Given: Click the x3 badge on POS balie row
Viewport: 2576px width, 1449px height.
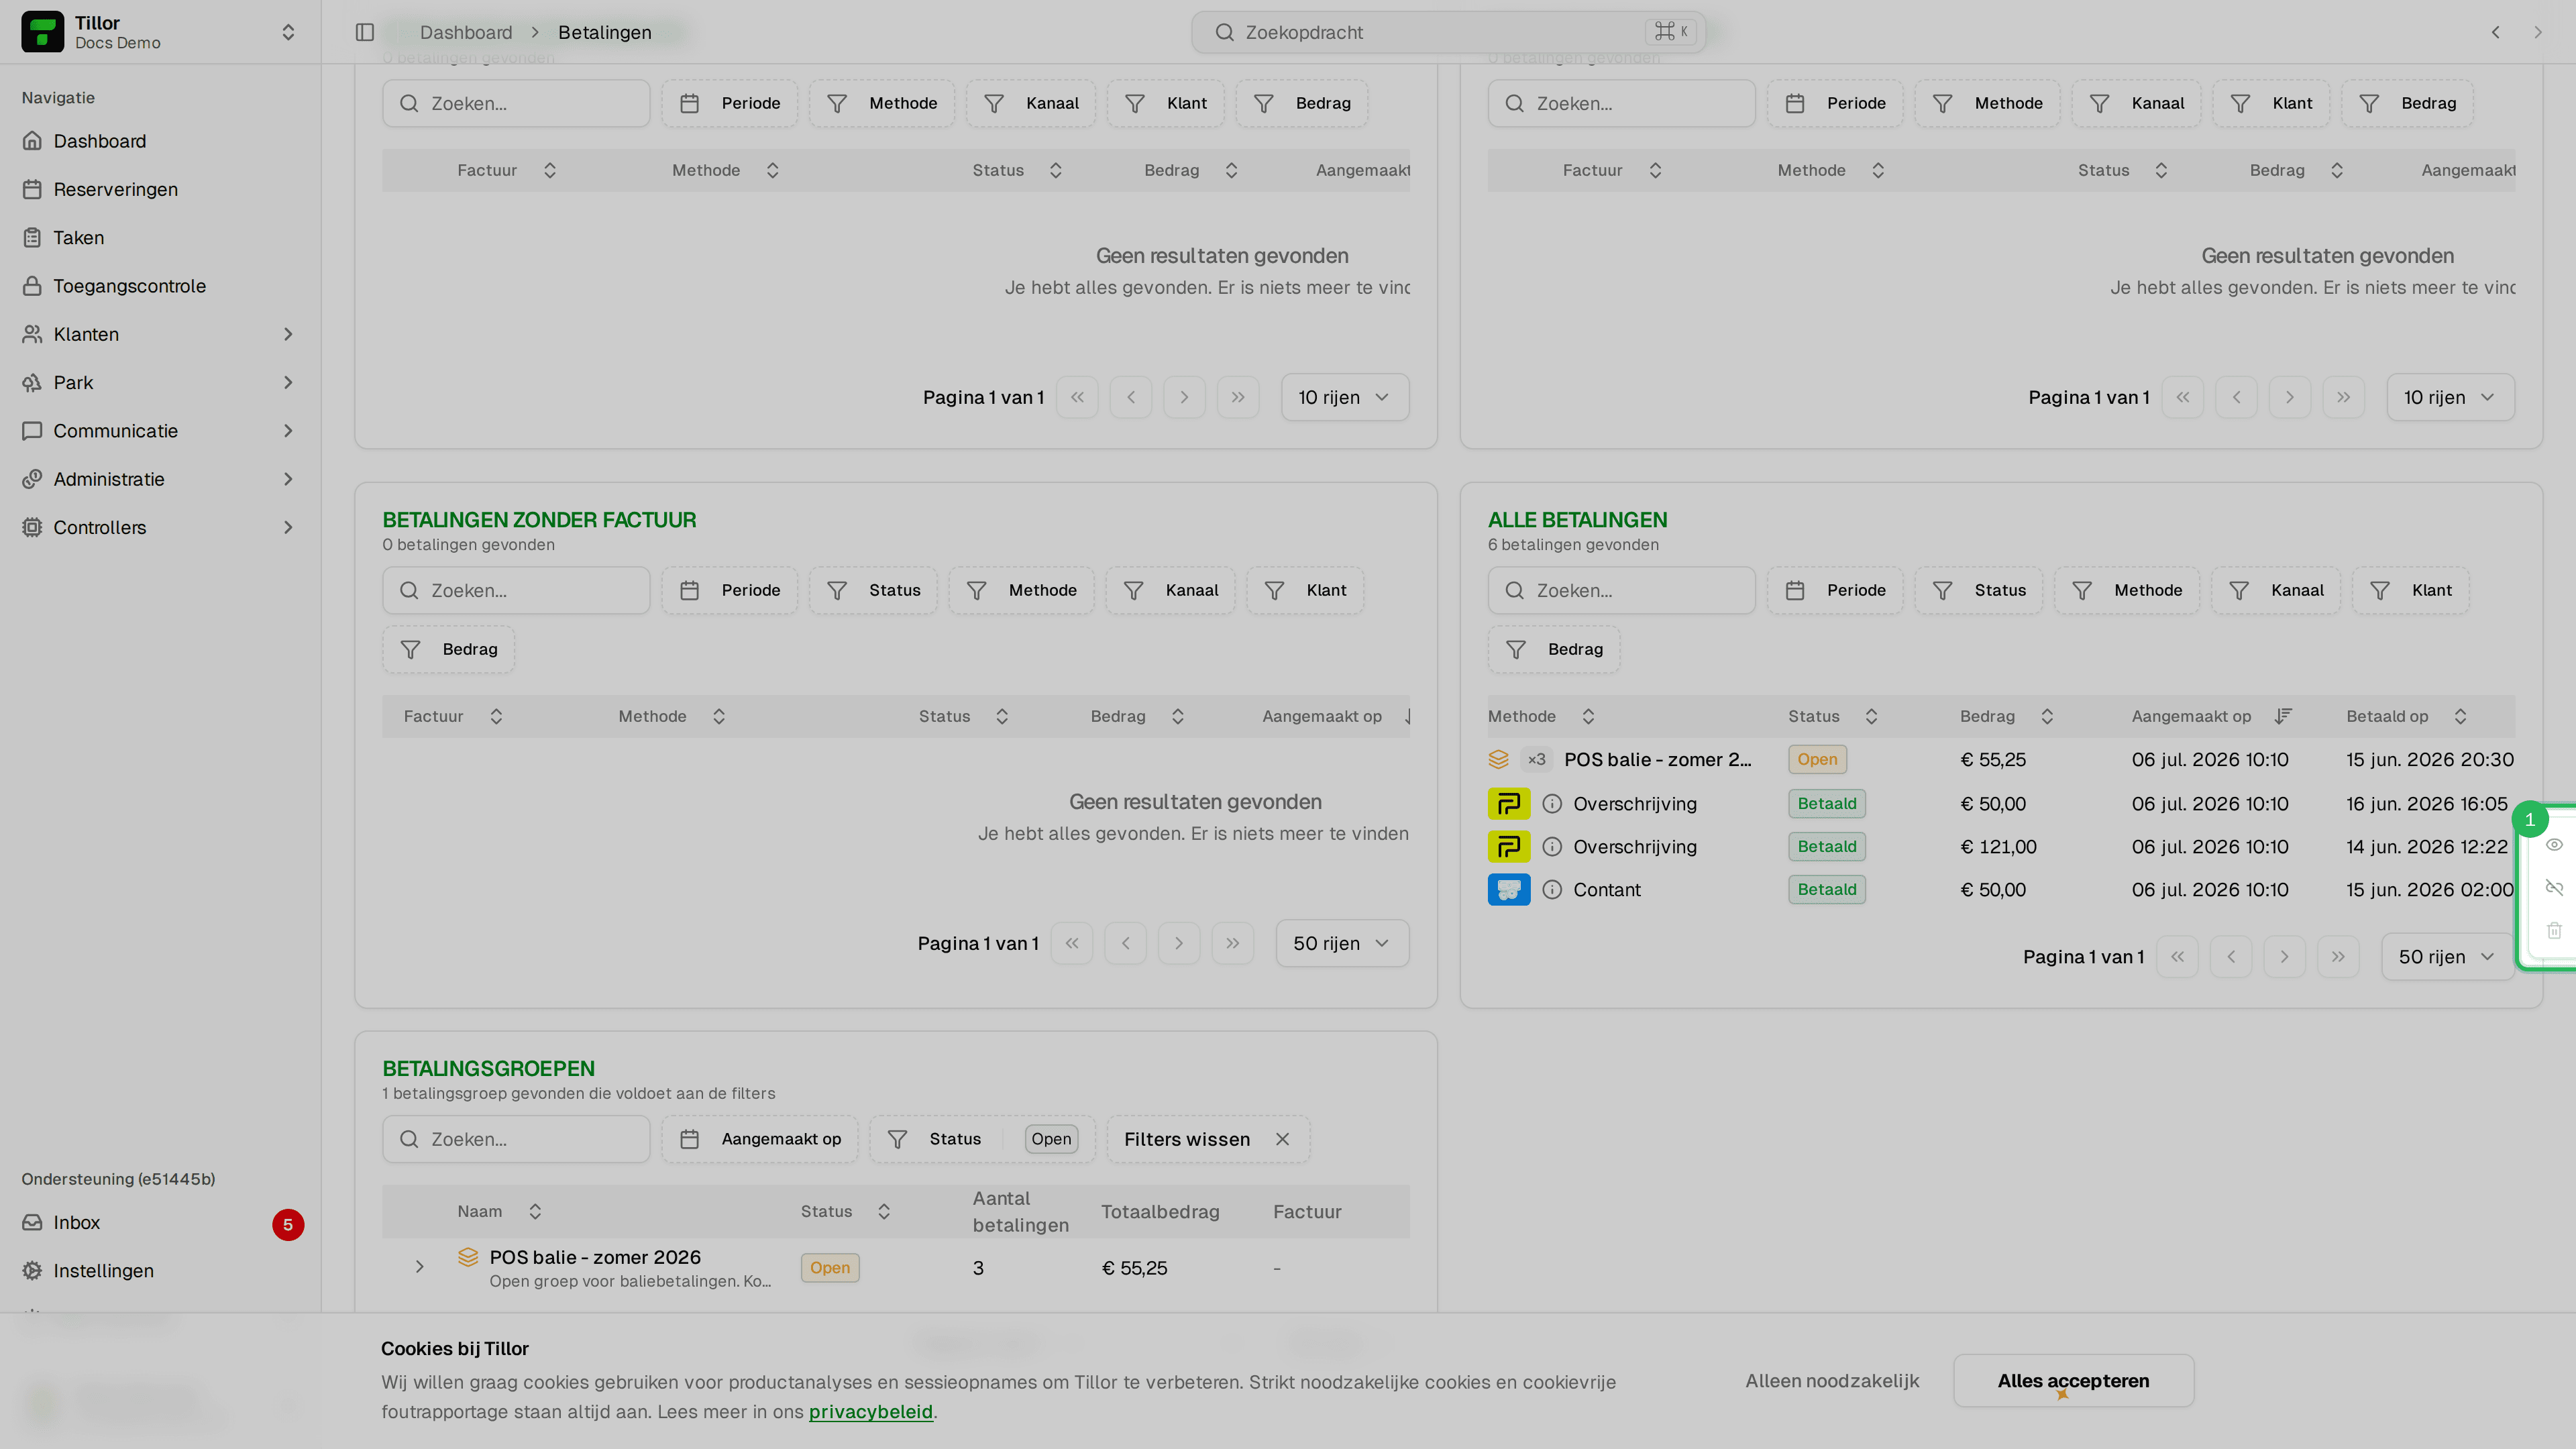Looking at the screenshot, I should coord(1536,759).
